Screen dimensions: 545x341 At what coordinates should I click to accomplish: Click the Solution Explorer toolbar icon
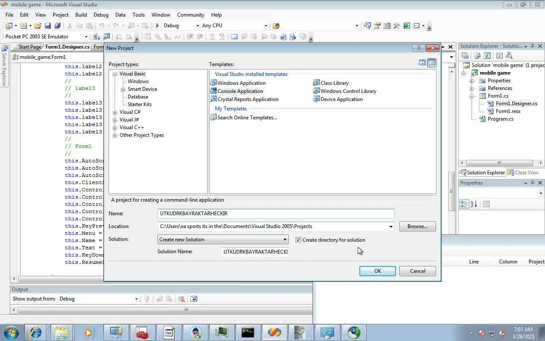[367, 26]
